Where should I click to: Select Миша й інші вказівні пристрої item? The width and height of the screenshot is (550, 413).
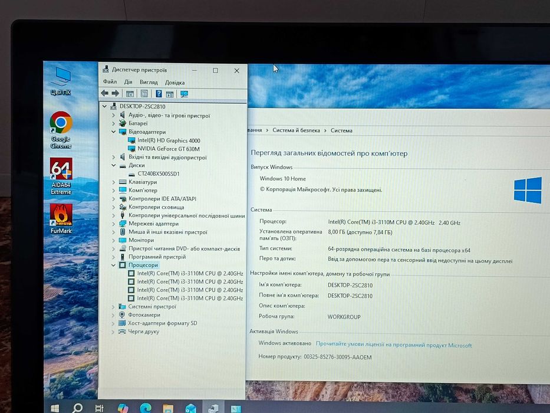[167, 232]
